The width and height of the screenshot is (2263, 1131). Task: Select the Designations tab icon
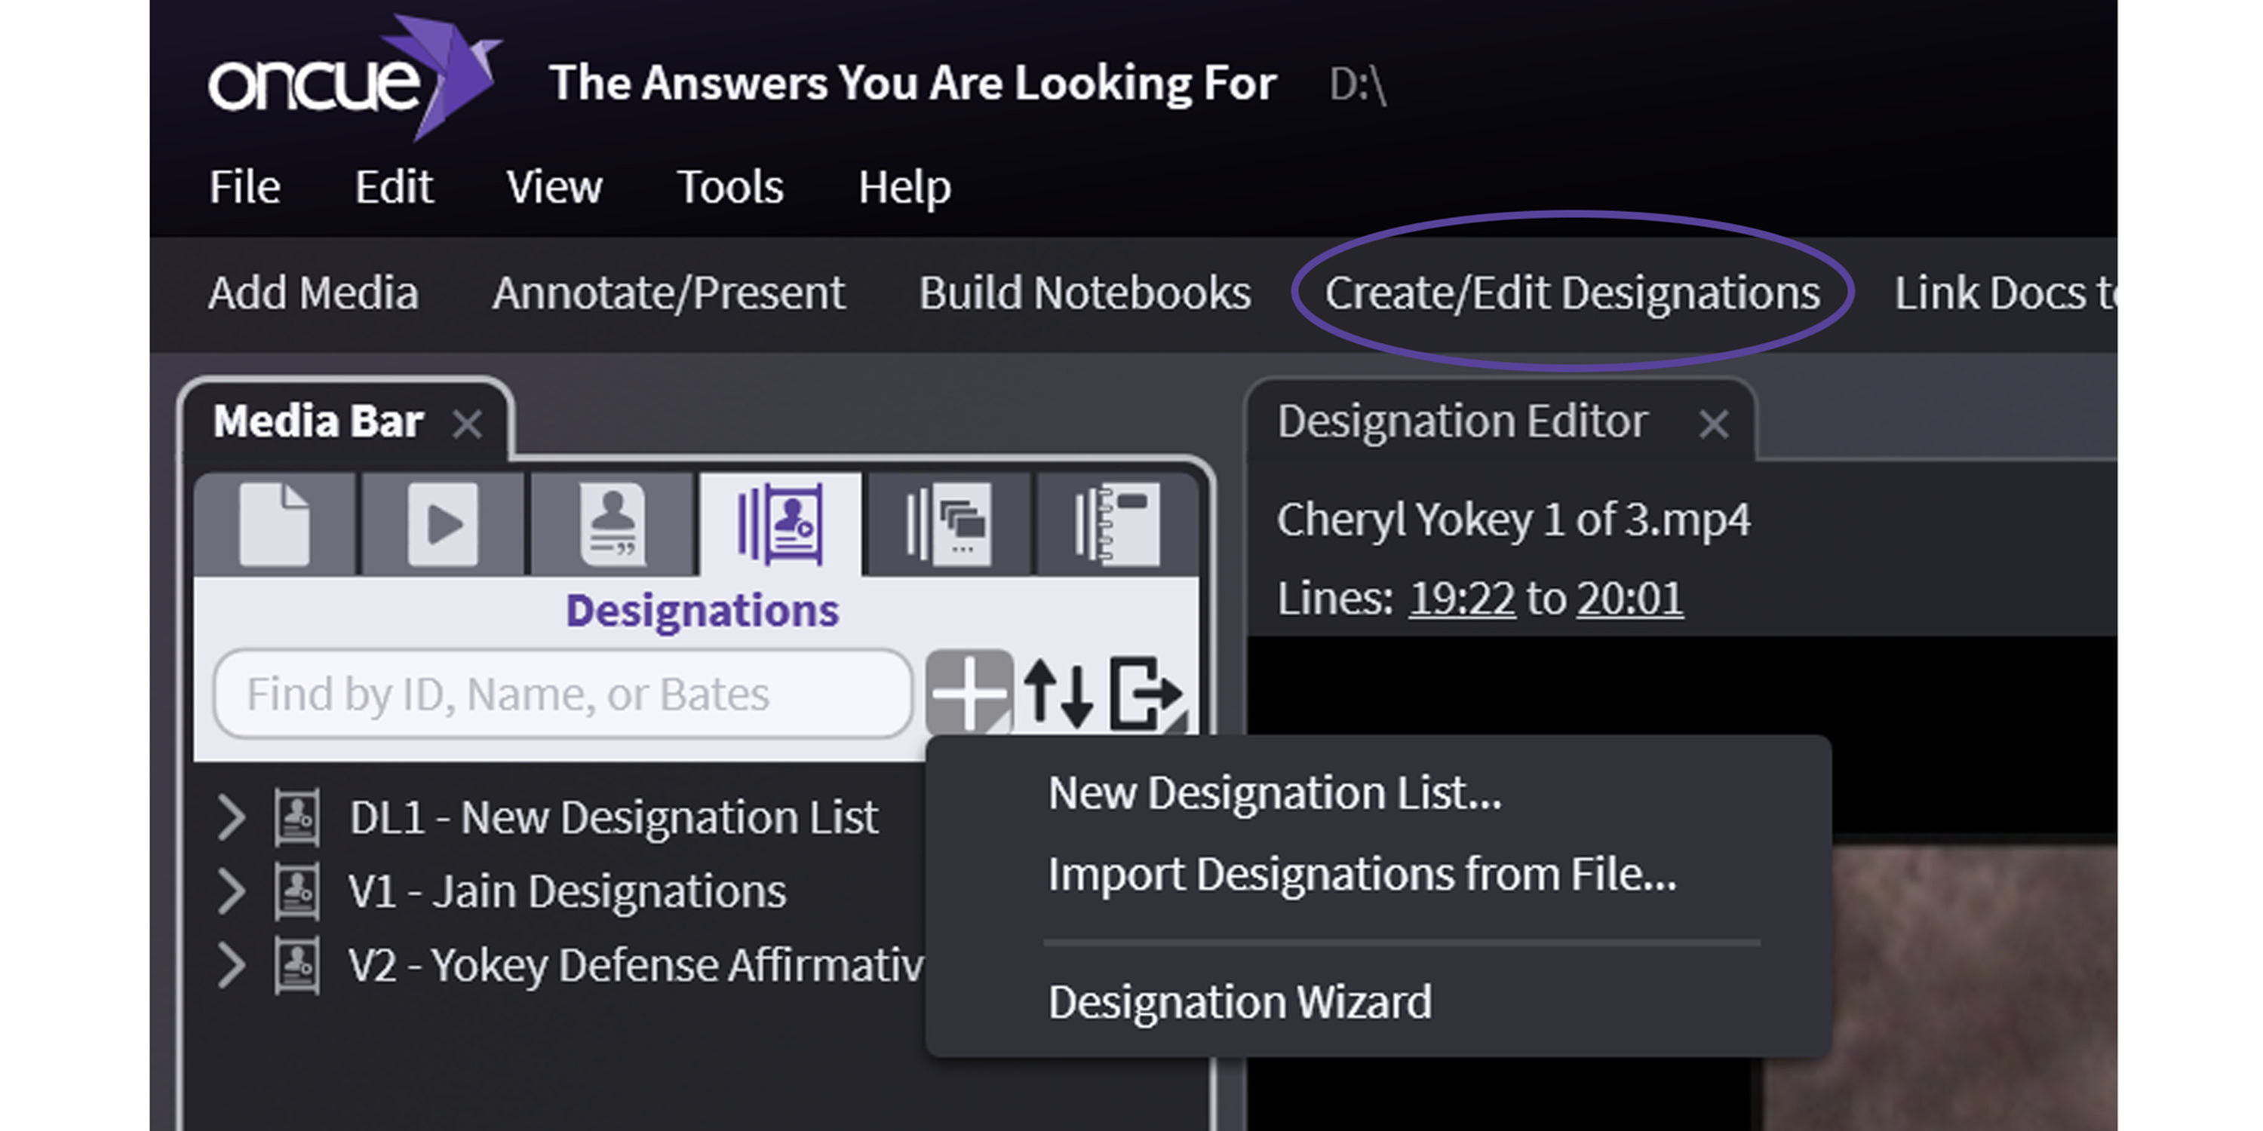coord(780,524)
